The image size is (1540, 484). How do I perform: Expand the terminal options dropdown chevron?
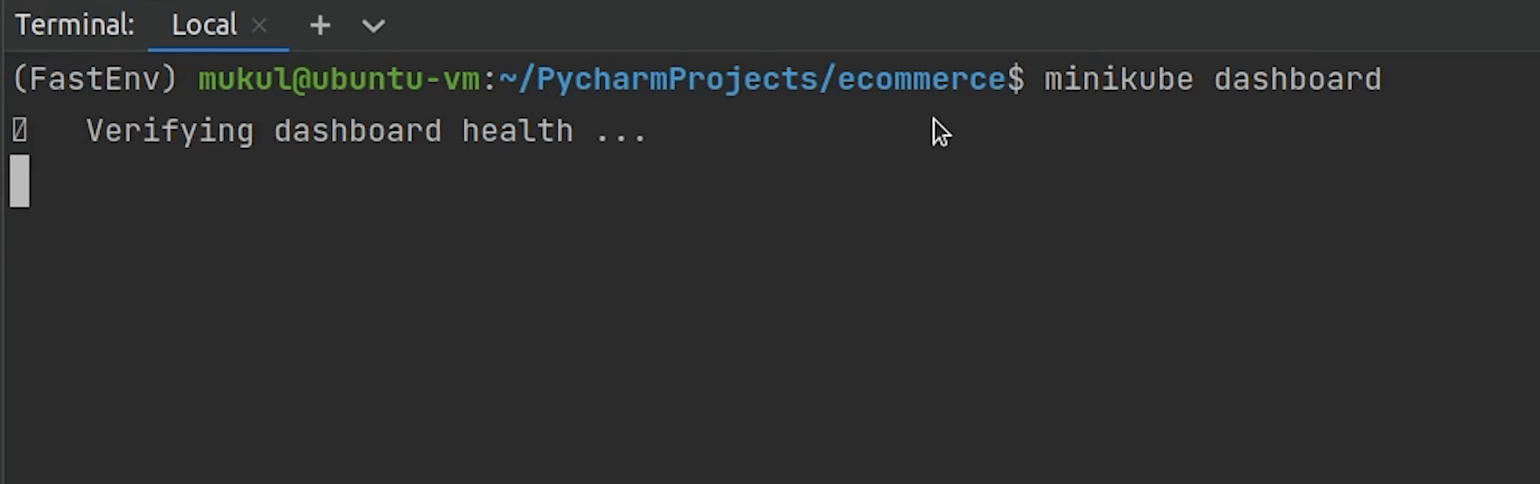click(373, 26)
